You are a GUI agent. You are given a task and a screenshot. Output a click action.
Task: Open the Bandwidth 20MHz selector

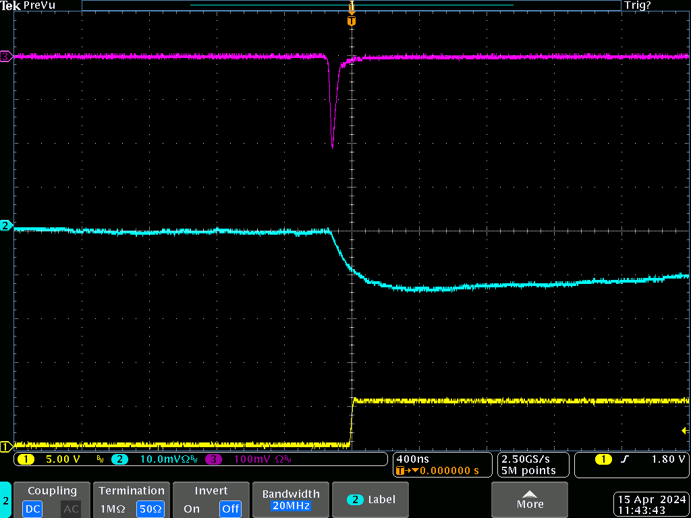tap(292, 499)
